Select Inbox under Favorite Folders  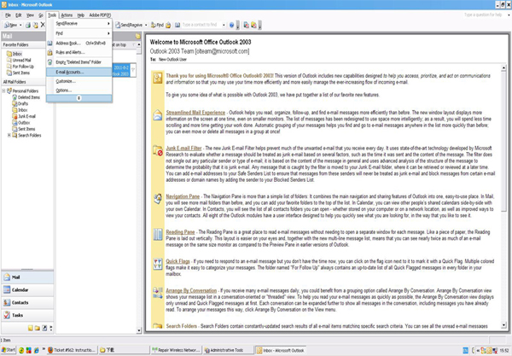(15, 54)
